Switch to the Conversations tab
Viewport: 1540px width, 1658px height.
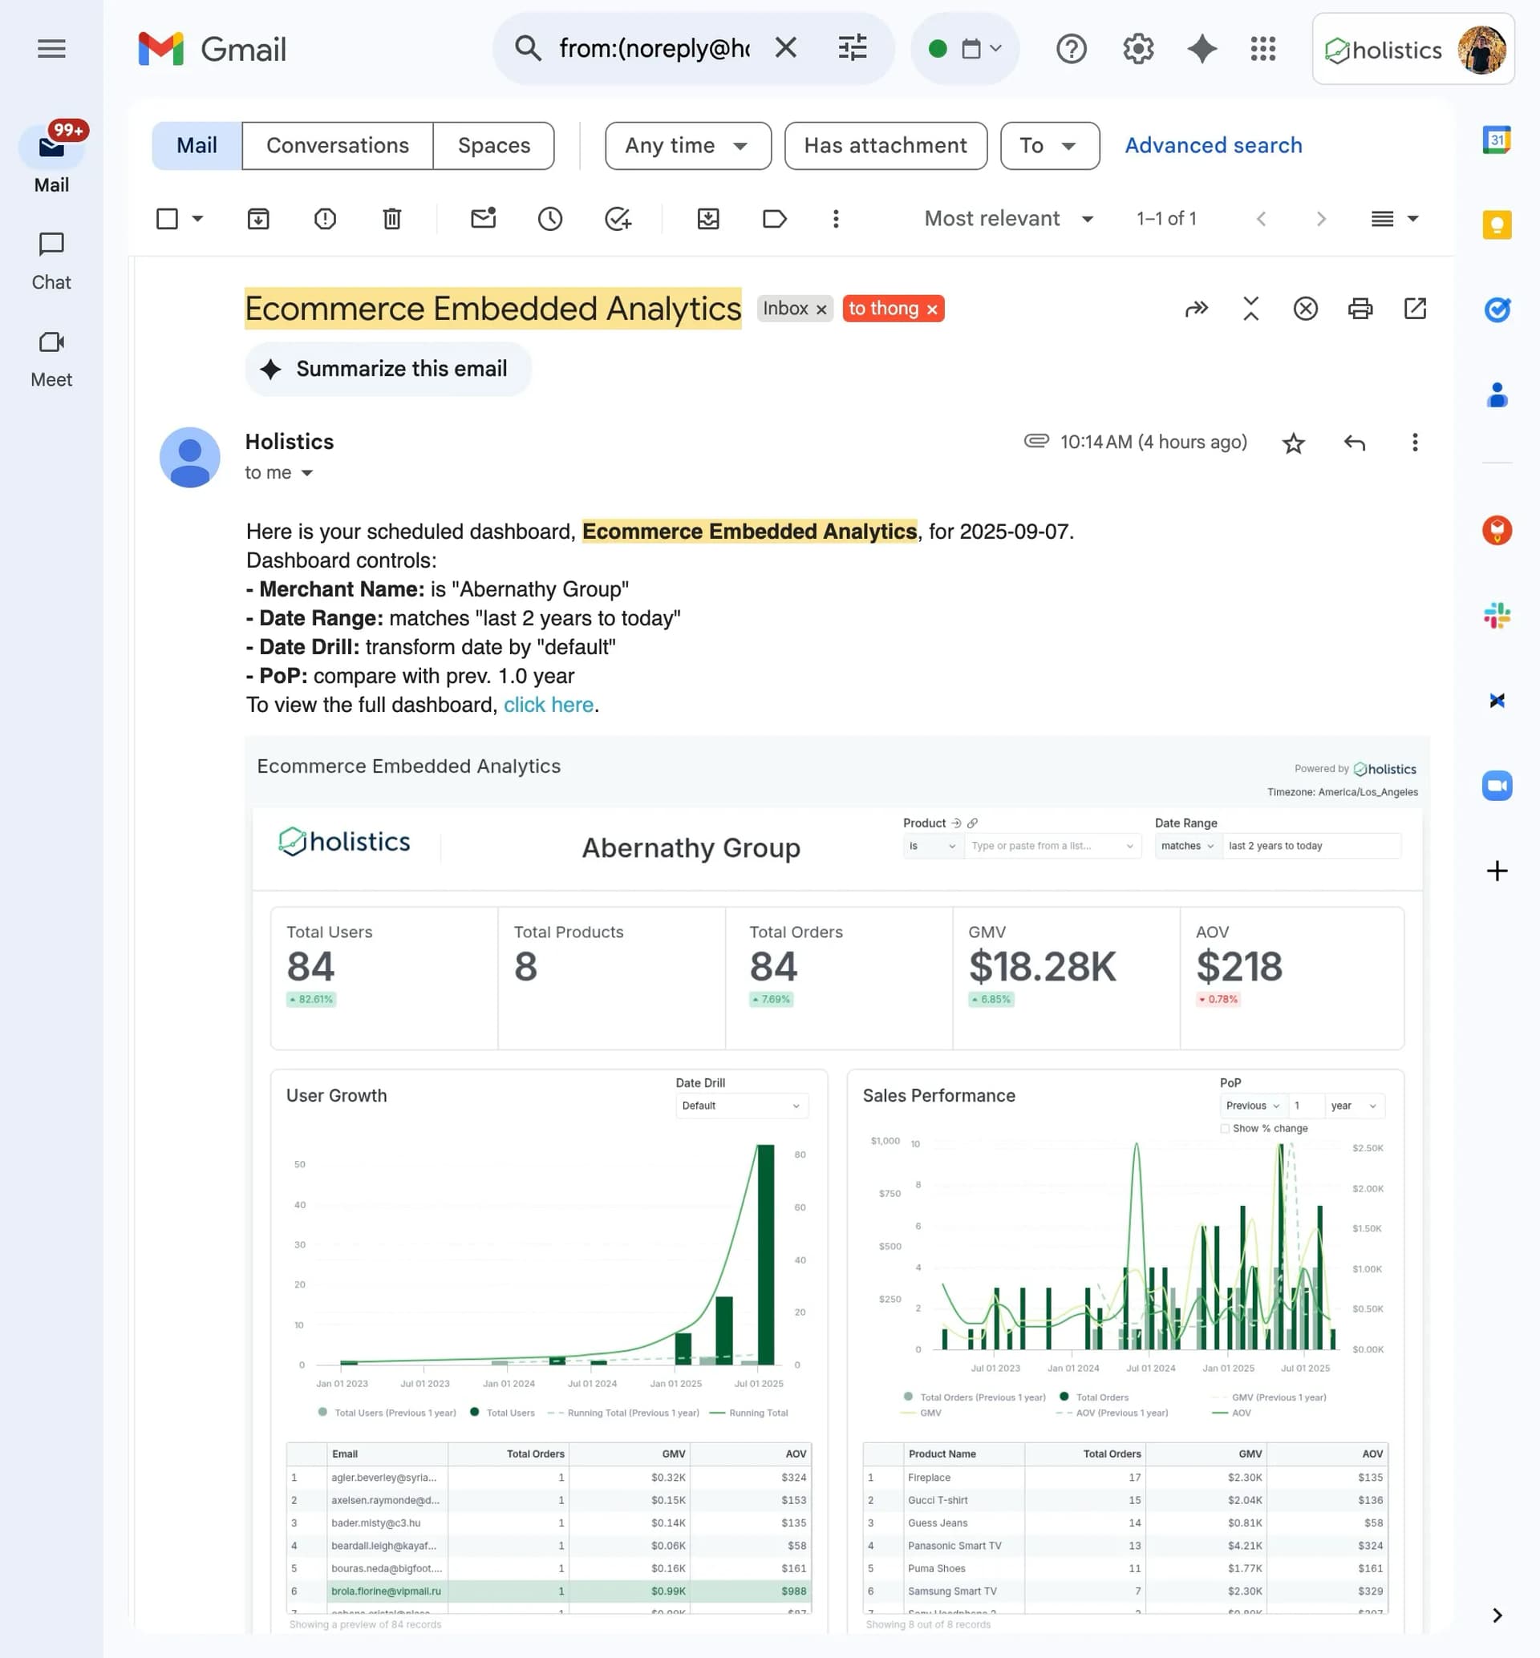[x=338, y=146]
